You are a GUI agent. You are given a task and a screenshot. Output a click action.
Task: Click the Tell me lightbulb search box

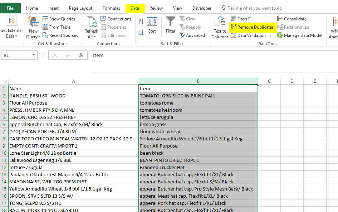click(252, 8)
